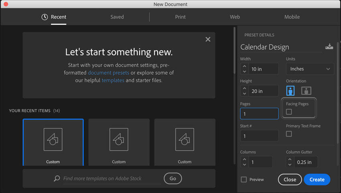The height and width of the screenshot is (193, 341).
Task: Switch to the Recent tab
Action: (x=59, y=17)
